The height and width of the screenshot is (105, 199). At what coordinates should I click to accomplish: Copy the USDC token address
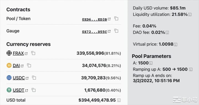(34, 77)
